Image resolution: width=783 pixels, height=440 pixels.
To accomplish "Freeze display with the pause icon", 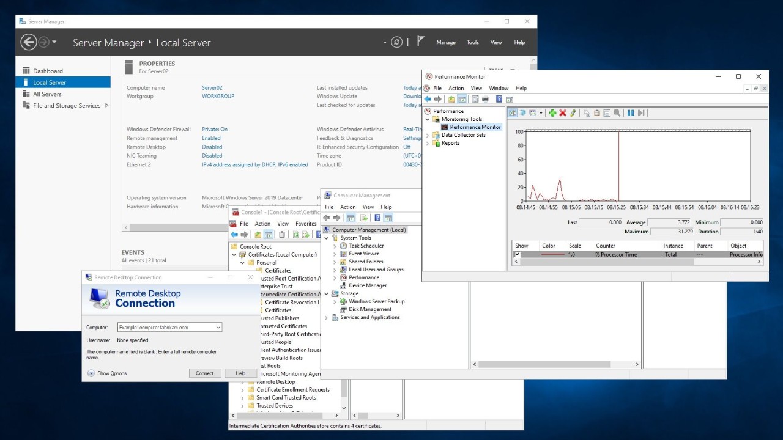I will [630, 113].
